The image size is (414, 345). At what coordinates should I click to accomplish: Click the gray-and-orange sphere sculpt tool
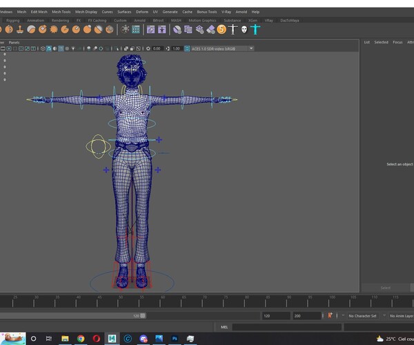tap(31, 29)
